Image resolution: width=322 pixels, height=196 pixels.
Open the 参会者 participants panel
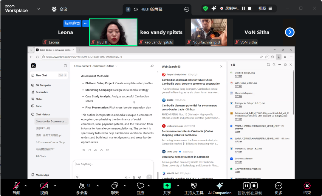click(82, 186)
